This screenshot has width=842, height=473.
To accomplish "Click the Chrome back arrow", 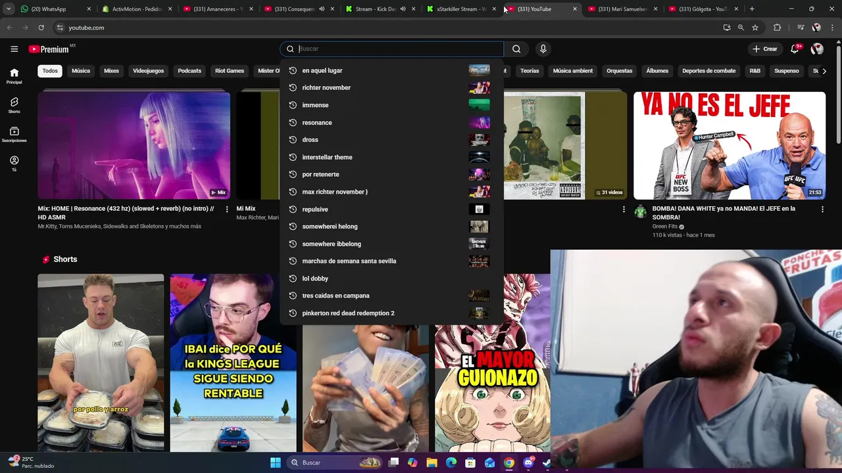I will [9, 28].
